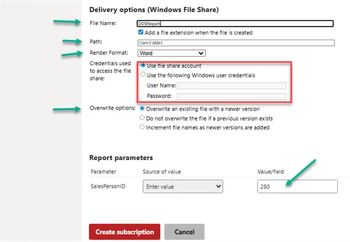Viewport: 350px width, 242px height.
Task: Click the Value/field column header
Action: coord(271,171)
